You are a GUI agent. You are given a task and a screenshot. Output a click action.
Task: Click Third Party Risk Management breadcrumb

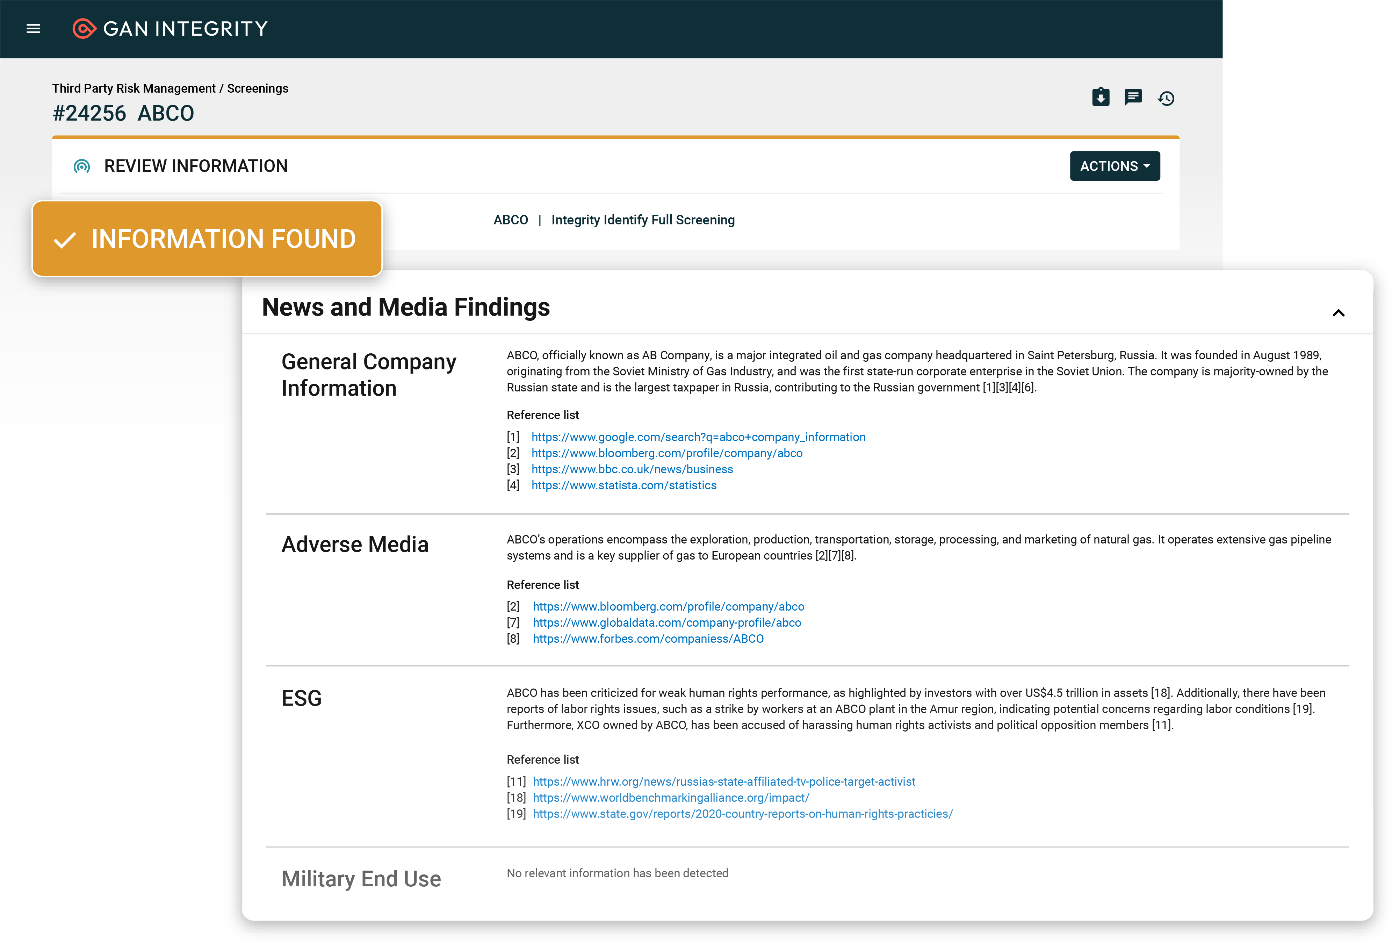(133, 88)
